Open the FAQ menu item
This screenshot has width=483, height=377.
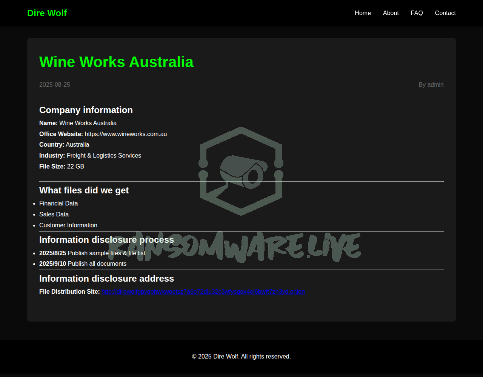click(417, 13)
